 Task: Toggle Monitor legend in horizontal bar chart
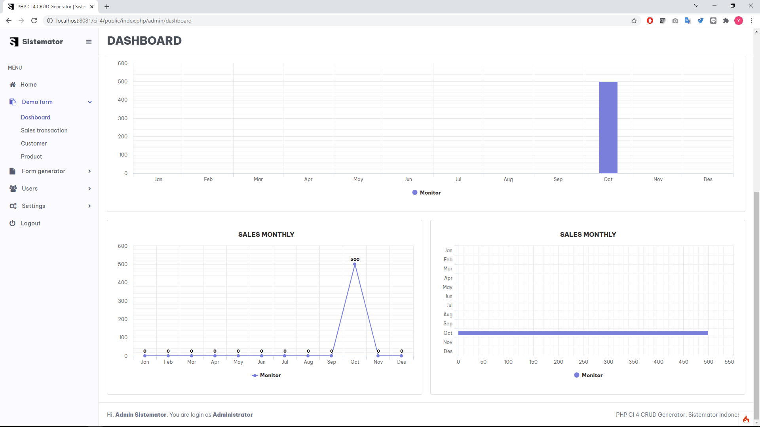tap(588, 375)
